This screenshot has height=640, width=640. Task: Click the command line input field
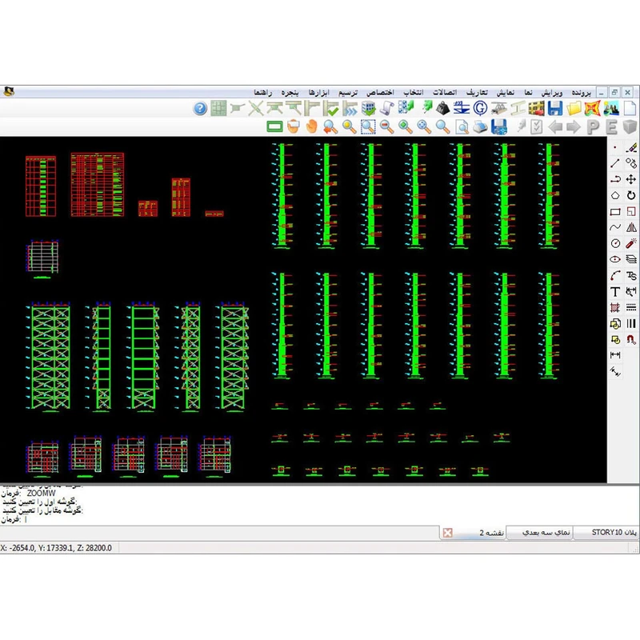[x=320, y=519]
